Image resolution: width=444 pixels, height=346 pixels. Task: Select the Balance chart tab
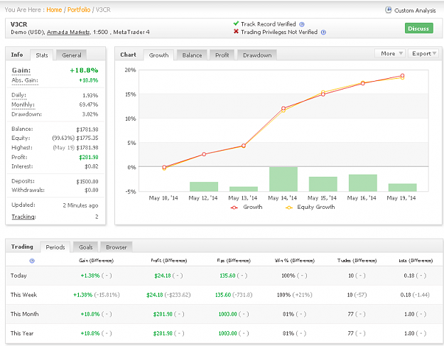click(x=192, y=55)
